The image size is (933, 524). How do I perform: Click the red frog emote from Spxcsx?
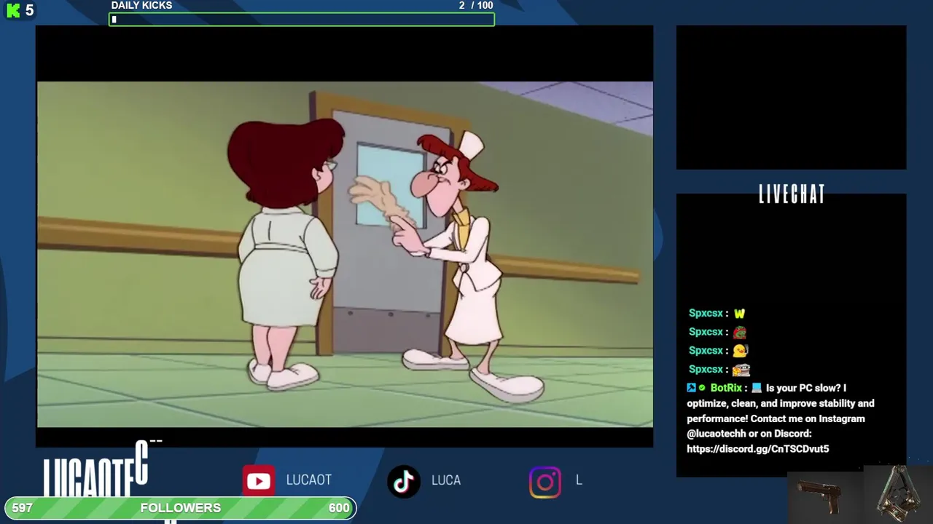pos(740,333)
